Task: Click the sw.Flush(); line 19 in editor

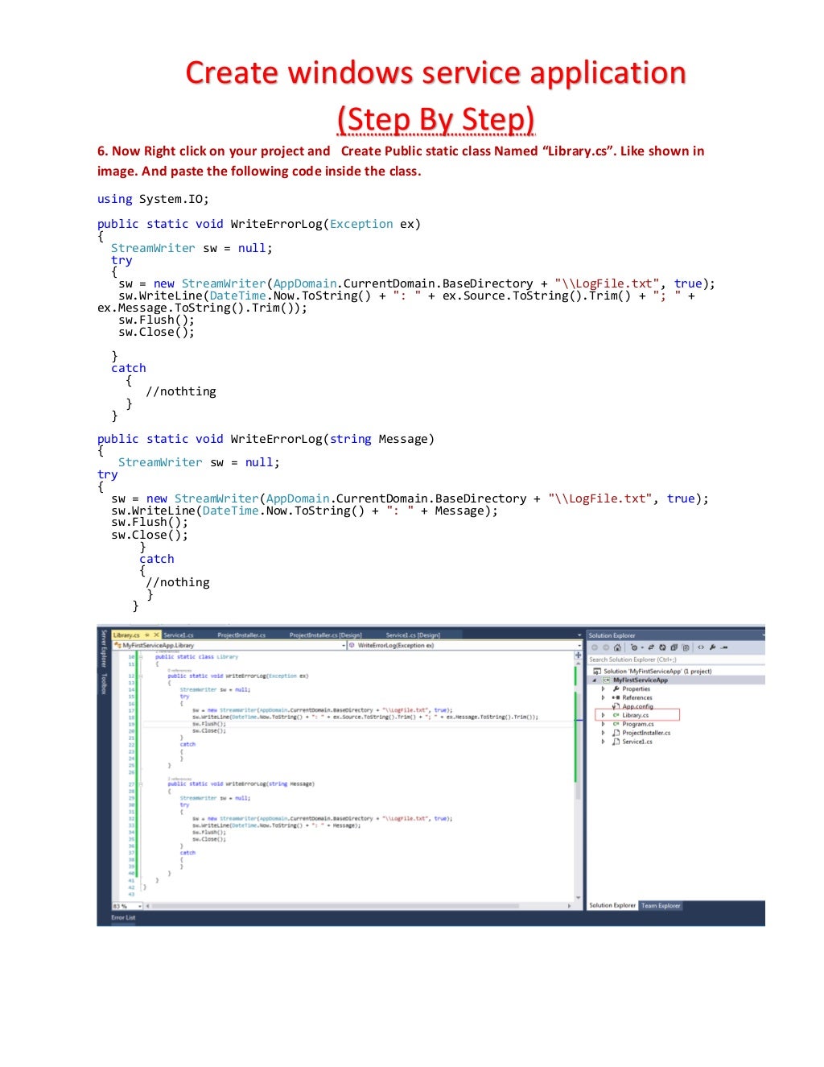Action: (x=209, y=724)
